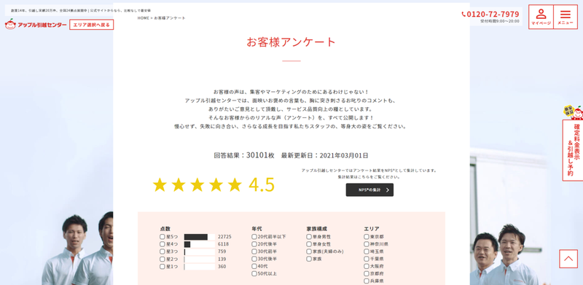Click the お客様アンケート page heading
Viewport: 583px width, 285px height.
tap(291, 42)
